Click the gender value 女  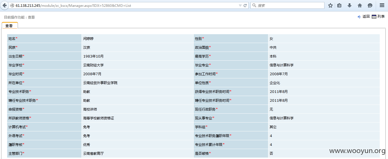click(x=271, y=38)
